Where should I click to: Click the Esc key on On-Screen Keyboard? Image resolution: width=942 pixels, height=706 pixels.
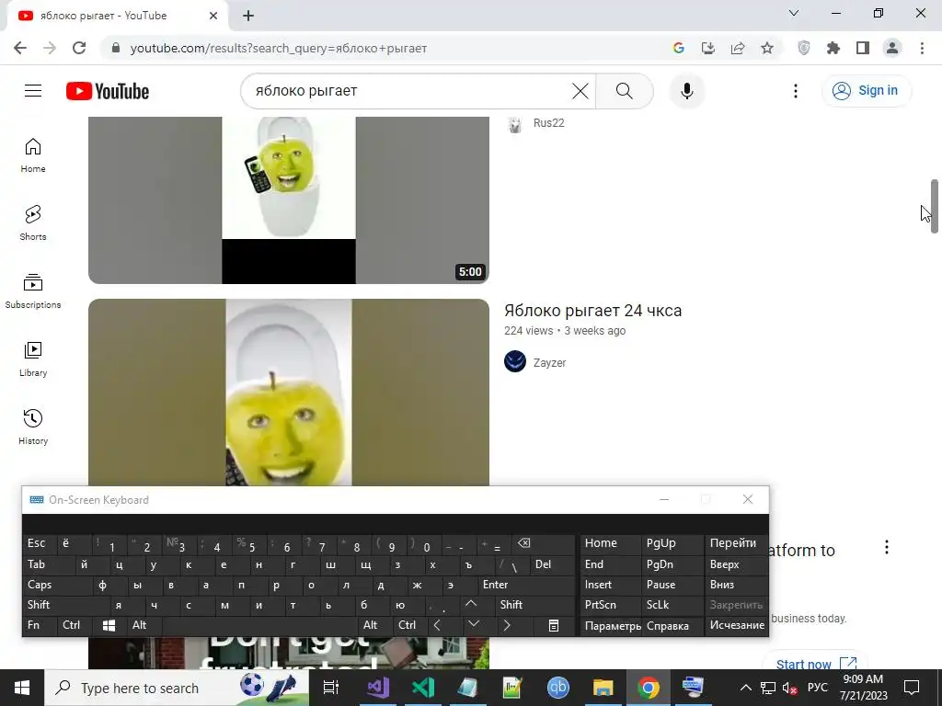[40, 543]
